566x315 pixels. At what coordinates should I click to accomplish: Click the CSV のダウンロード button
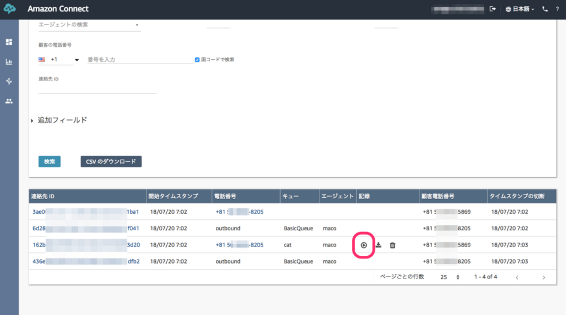tap(111, 161)
